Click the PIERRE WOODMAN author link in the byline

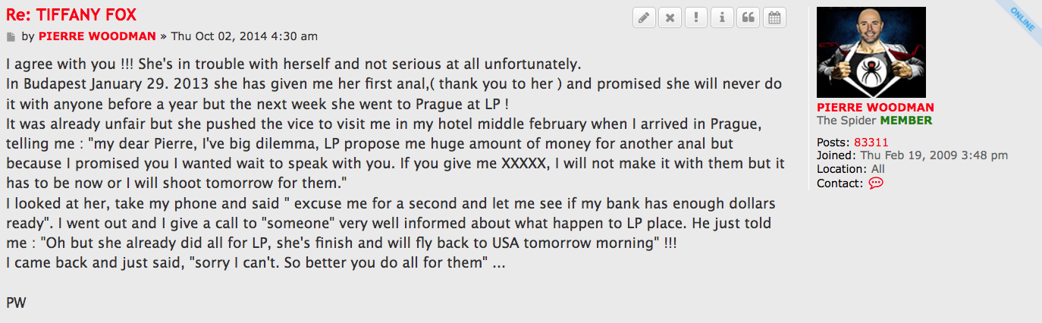point(97,36)
